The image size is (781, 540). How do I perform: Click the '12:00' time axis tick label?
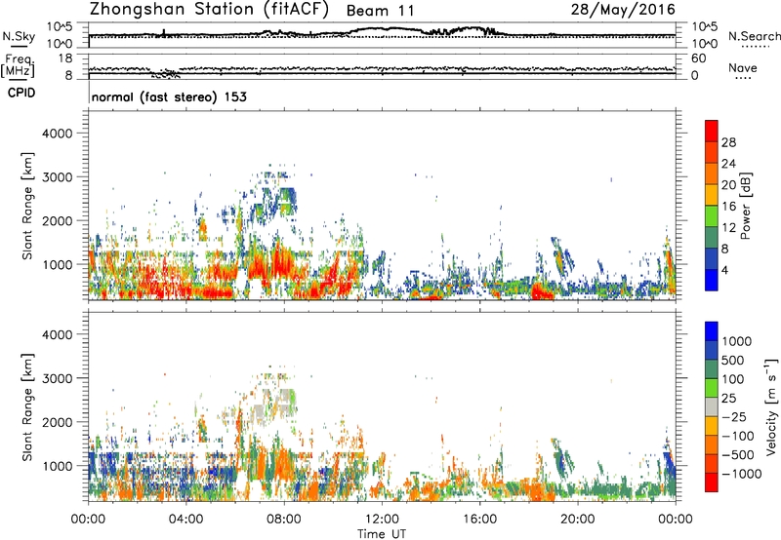pos(382,520)
